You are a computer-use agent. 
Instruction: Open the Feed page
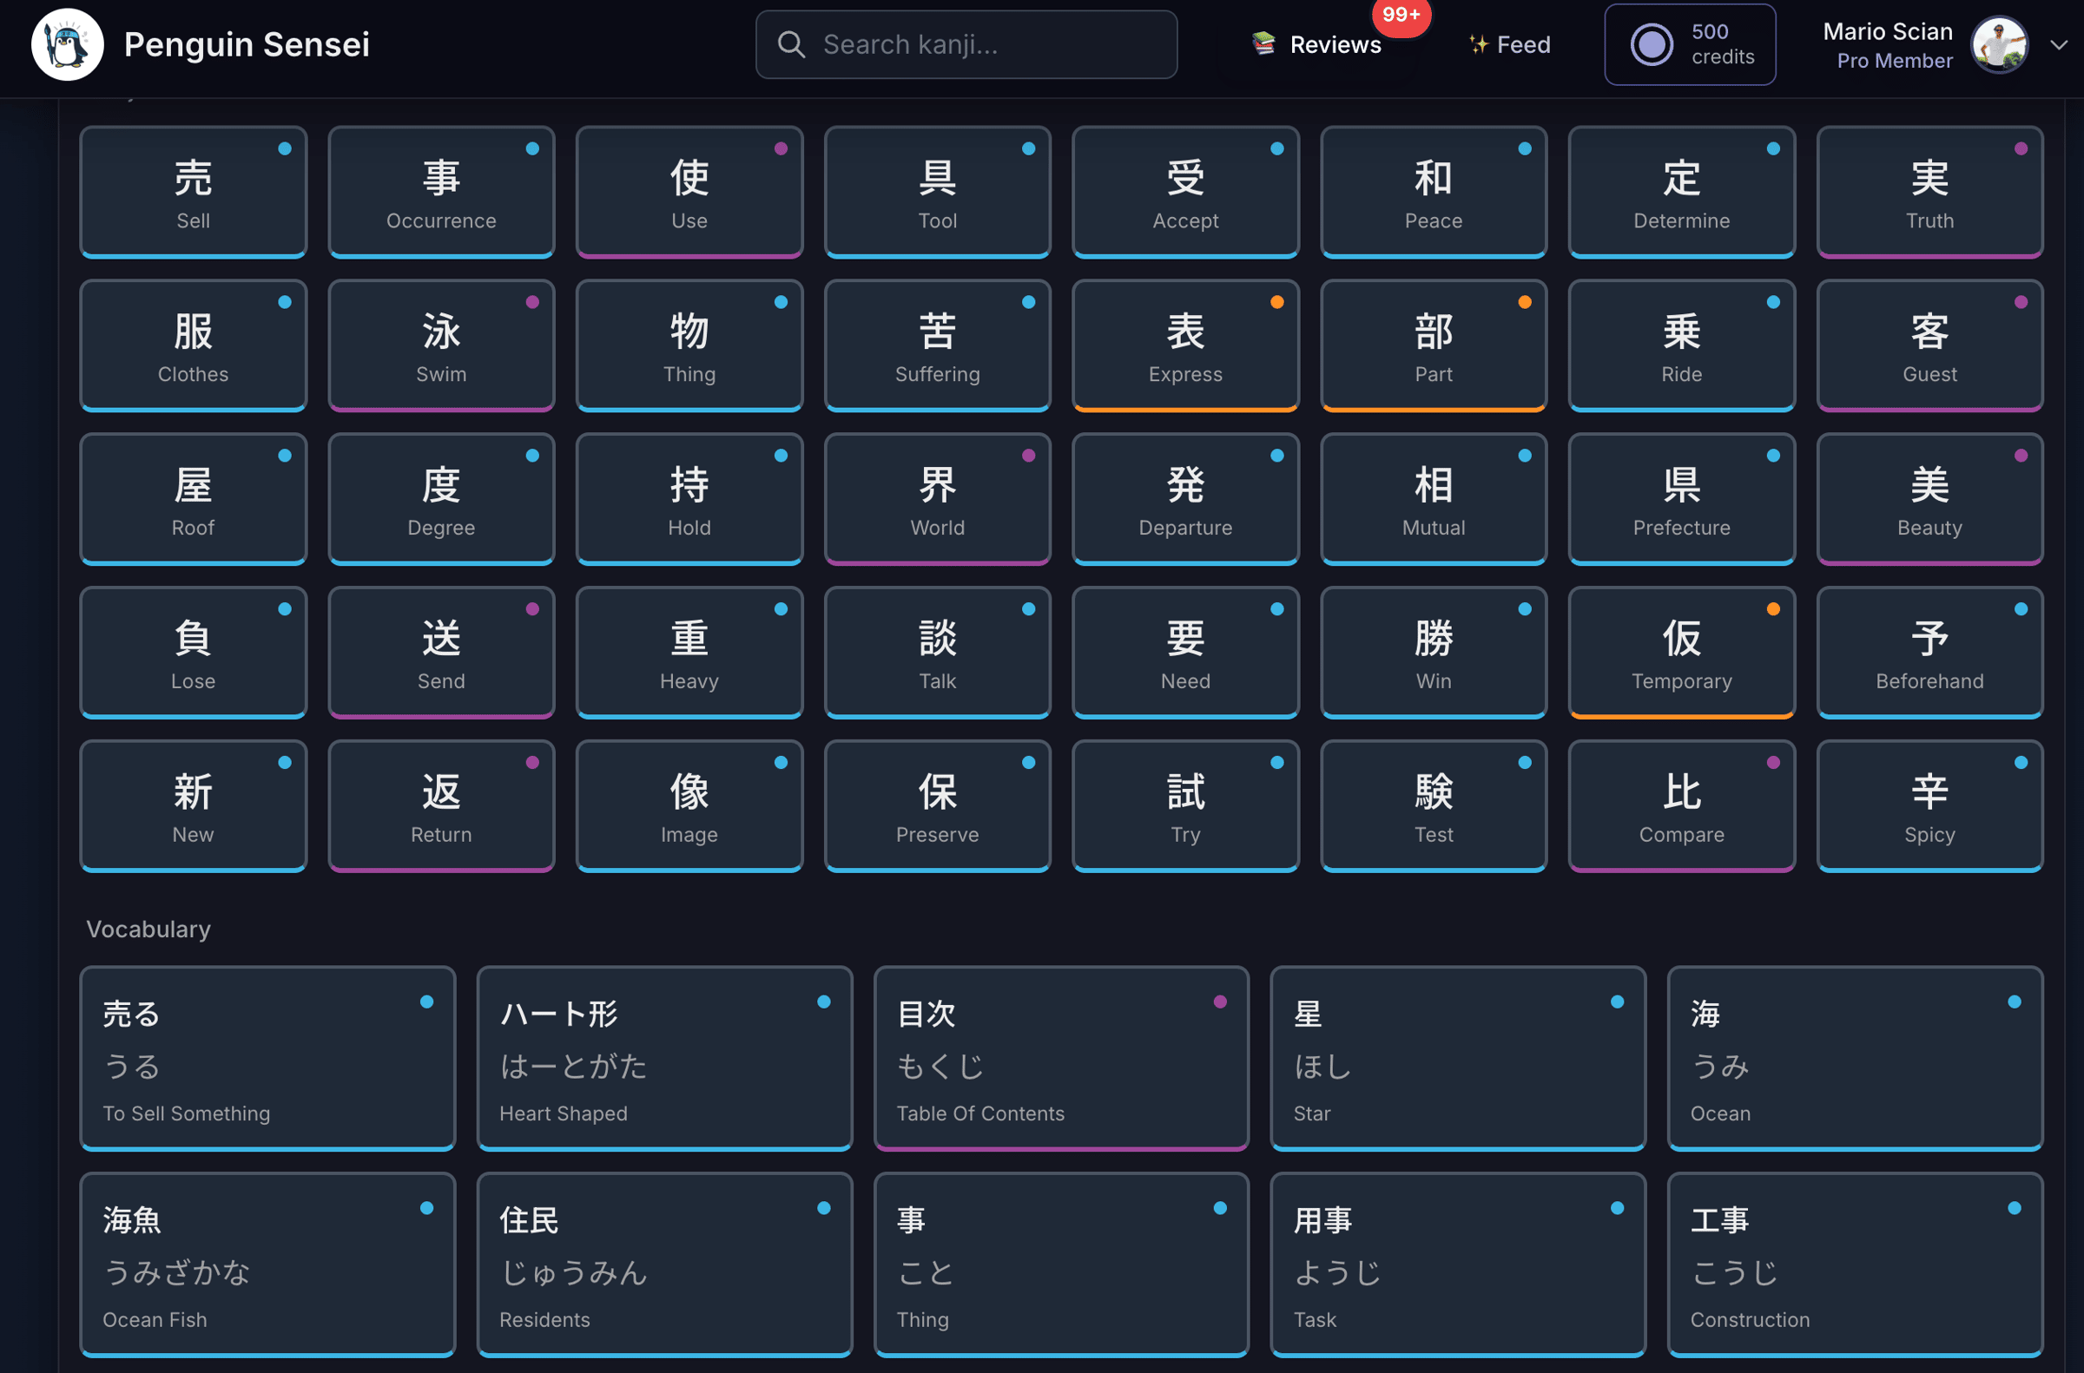(1522, 44)
